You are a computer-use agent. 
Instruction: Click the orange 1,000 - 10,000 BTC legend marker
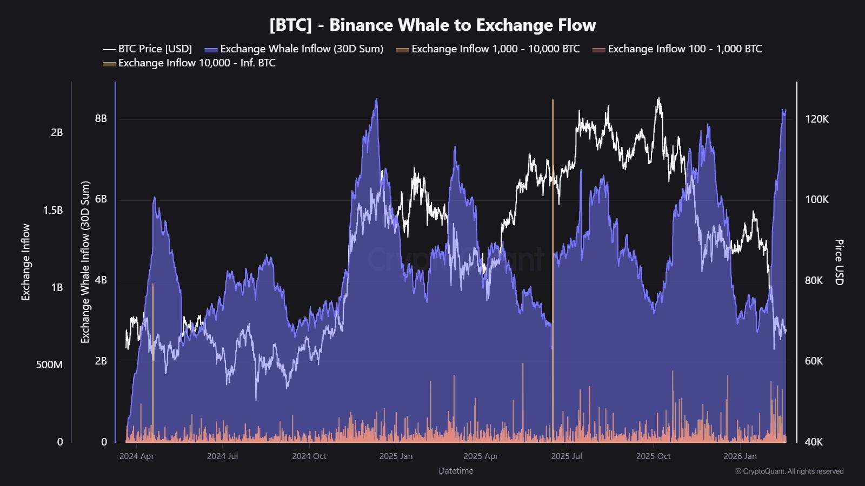pyautogui.click(x=403, y=49)
